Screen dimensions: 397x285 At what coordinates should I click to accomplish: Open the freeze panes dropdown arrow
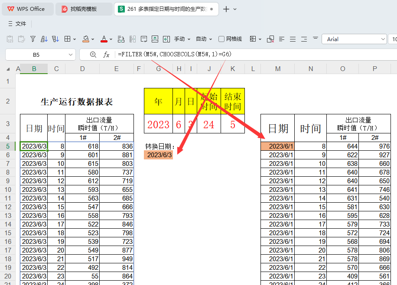point(260,39)
